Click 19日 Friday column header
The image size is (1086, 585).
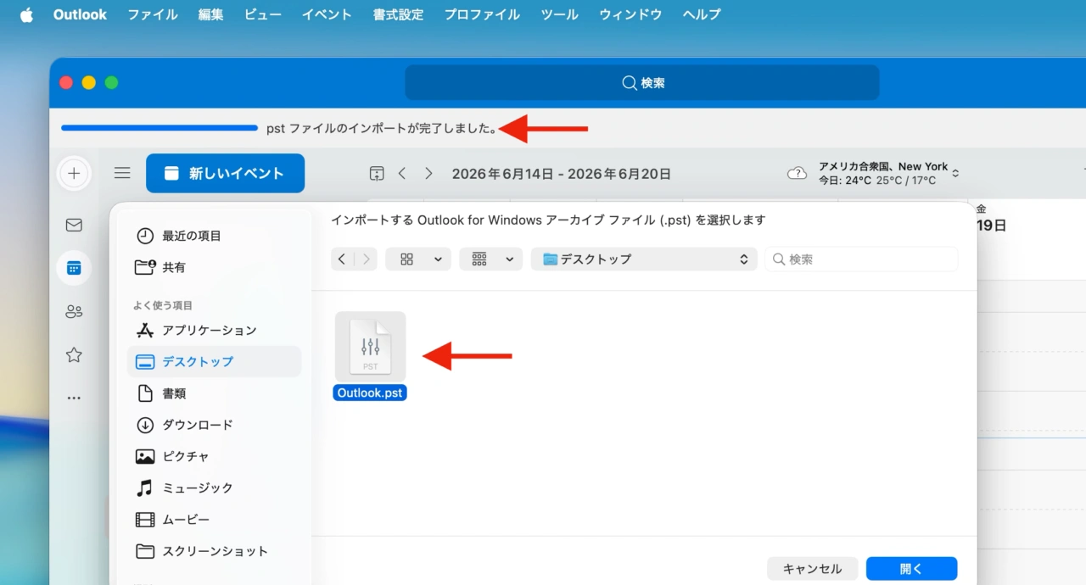(991, 219)
